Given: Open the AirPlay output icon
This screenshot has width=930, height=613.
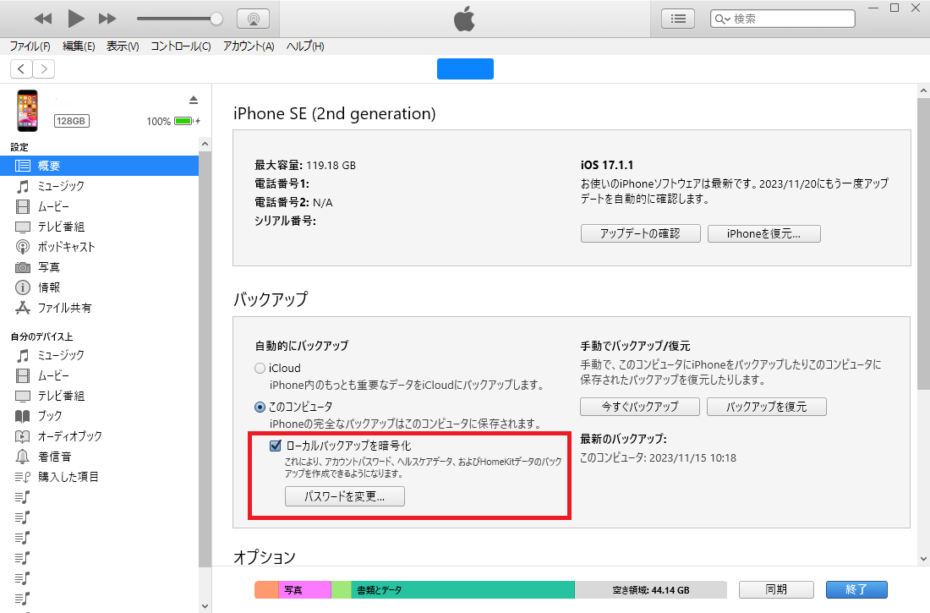Looking at the screenshot, I should 254,19.
